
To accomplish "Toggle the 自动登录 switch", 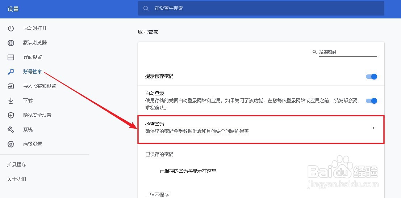I will click(x=371, y=101).
